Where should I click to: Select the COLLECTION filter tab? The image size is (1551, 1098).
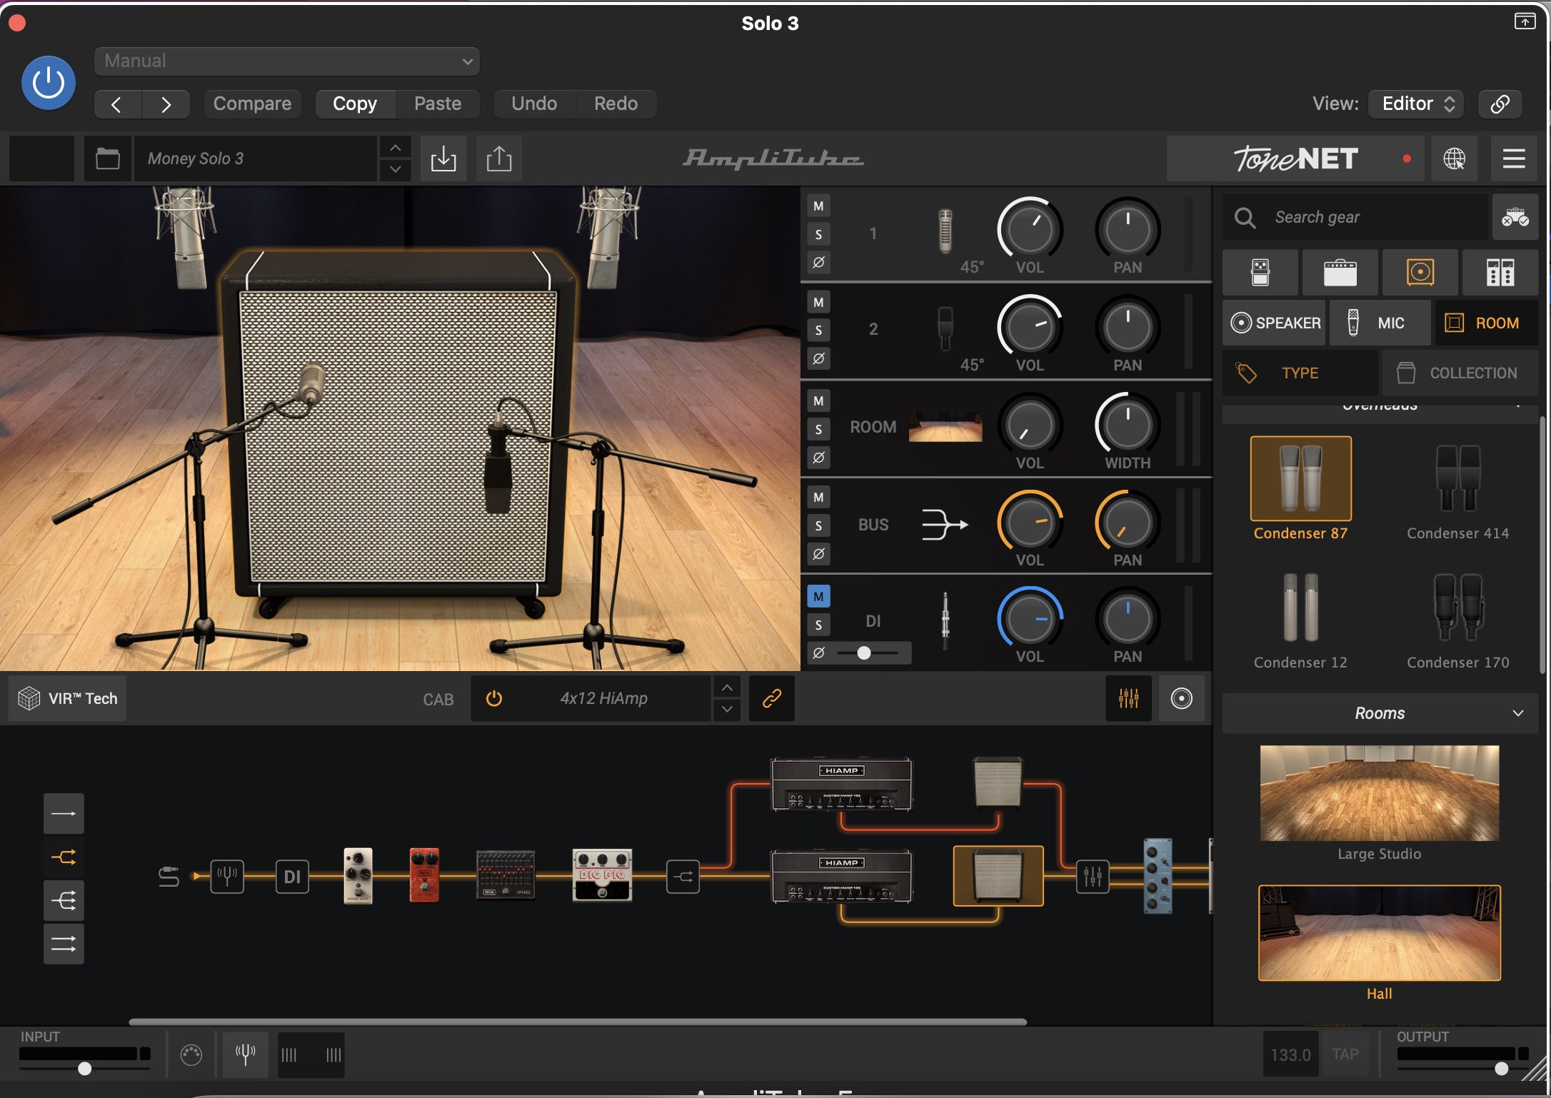point(1460,373)
